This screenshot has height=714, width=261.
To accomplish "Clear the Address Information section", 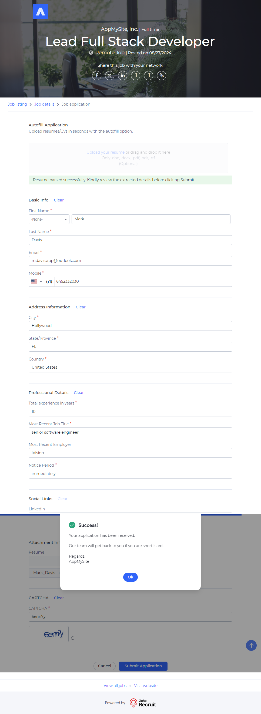I will [81, 307].
